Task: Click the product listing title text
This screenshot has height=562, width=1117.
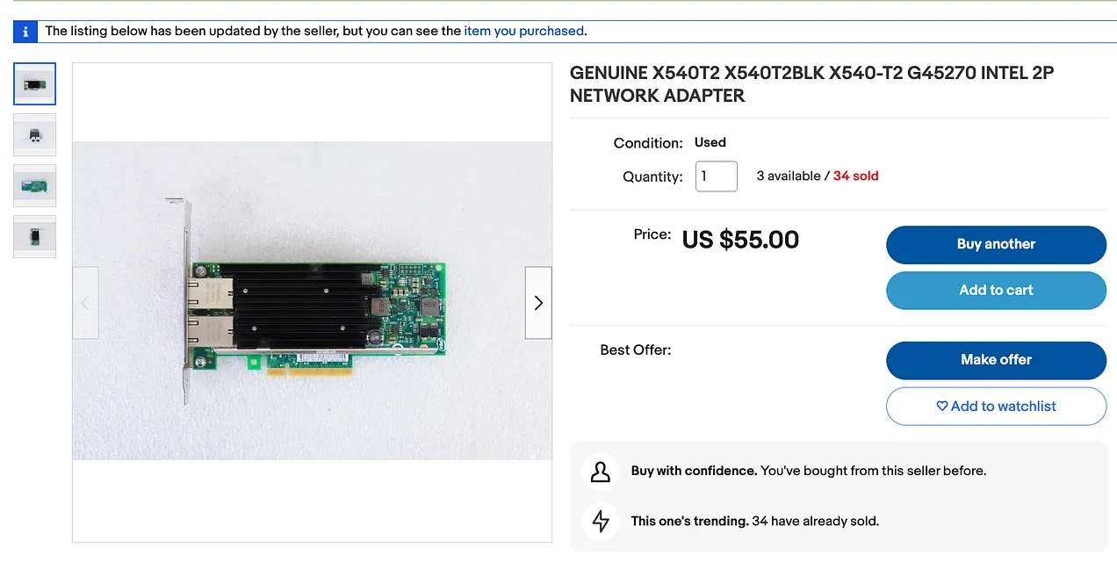Action: 811,84
